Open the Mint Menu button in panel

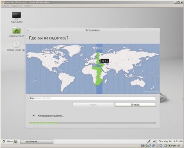coord(8,141)
